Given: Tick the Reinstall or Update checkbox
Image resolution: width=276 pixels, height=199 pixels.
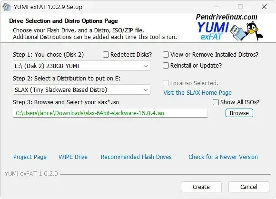Looking at the screenshot, I should [166, 66].
